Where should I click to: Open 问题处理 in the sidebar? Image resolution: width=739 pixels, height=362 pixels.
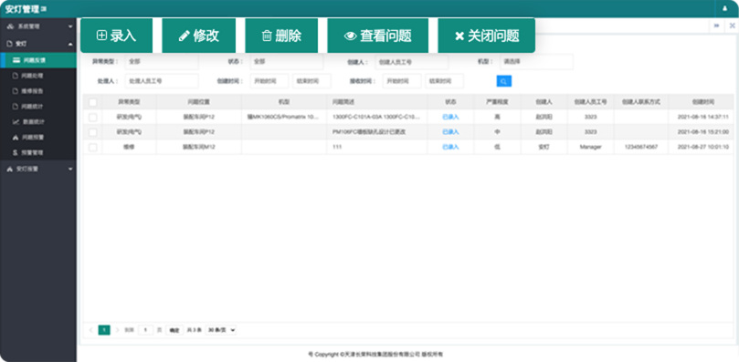tap(38, 76)
